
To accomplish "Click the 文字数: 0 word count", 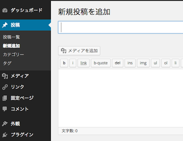I will (x=70, y=131).
